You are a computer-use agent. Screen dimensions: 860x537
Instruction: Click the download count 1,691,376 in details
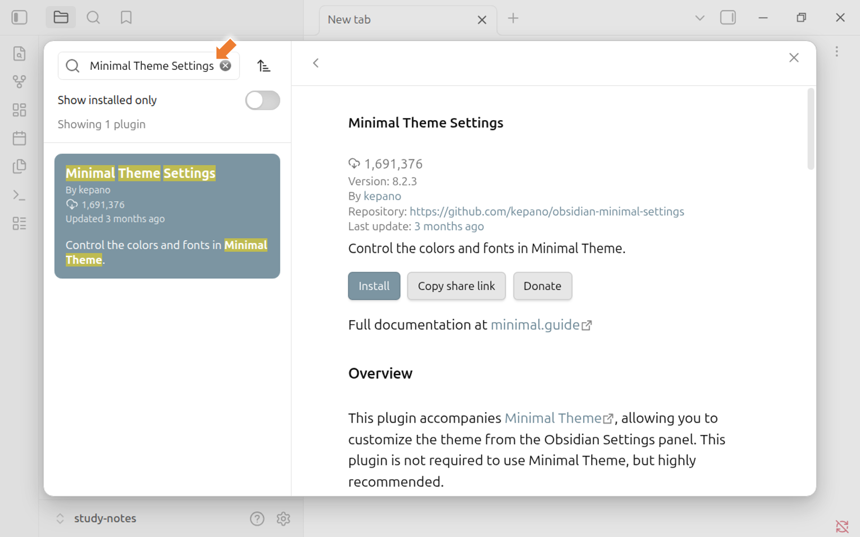click(393, 164)
